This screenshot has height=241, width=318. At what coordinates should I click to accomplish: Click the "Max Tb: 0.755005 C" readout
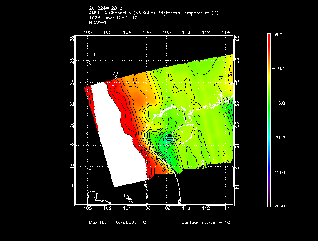click(x=118, y=223)
